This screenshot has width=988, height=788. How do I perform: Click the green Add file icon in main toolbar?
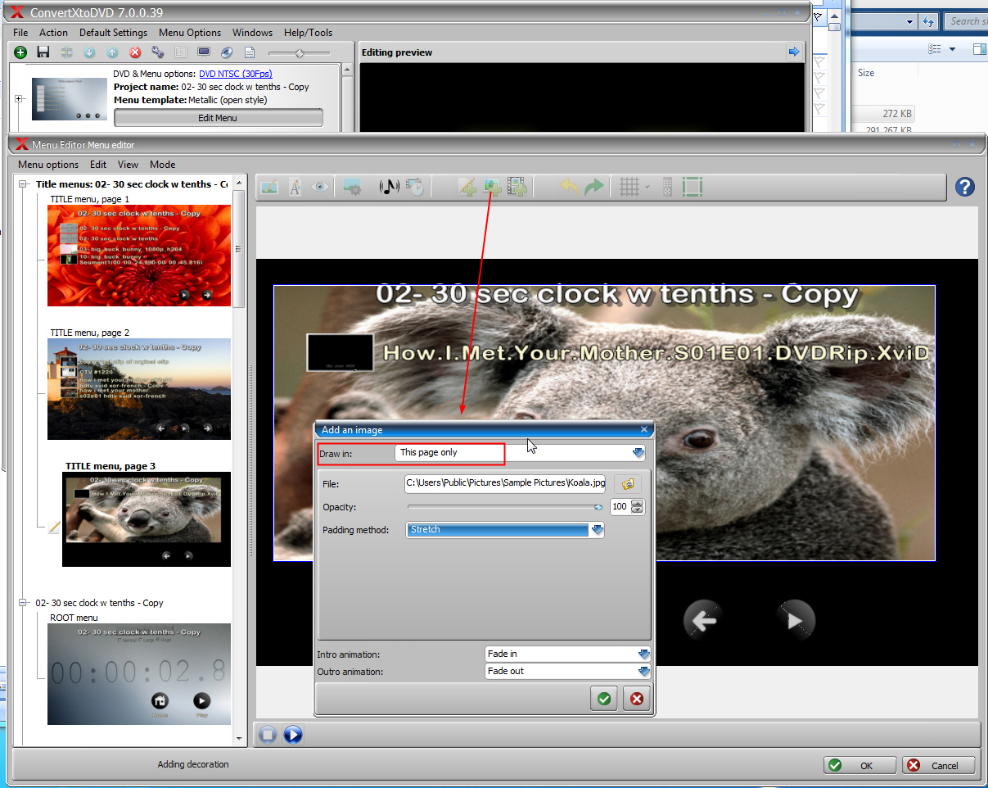(x=20, y=52)
